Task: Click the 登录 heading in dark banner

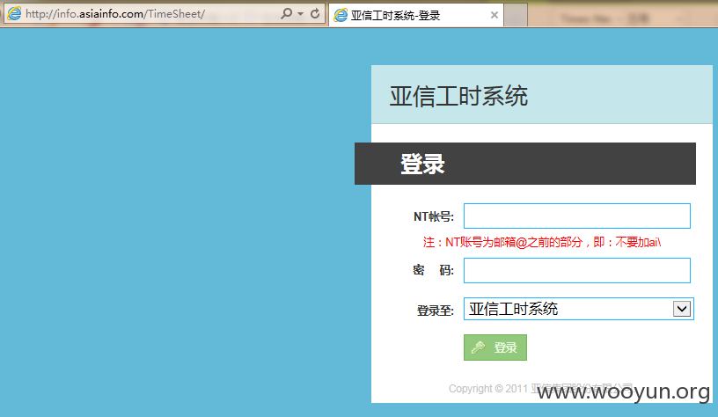Action: [422, 164]
